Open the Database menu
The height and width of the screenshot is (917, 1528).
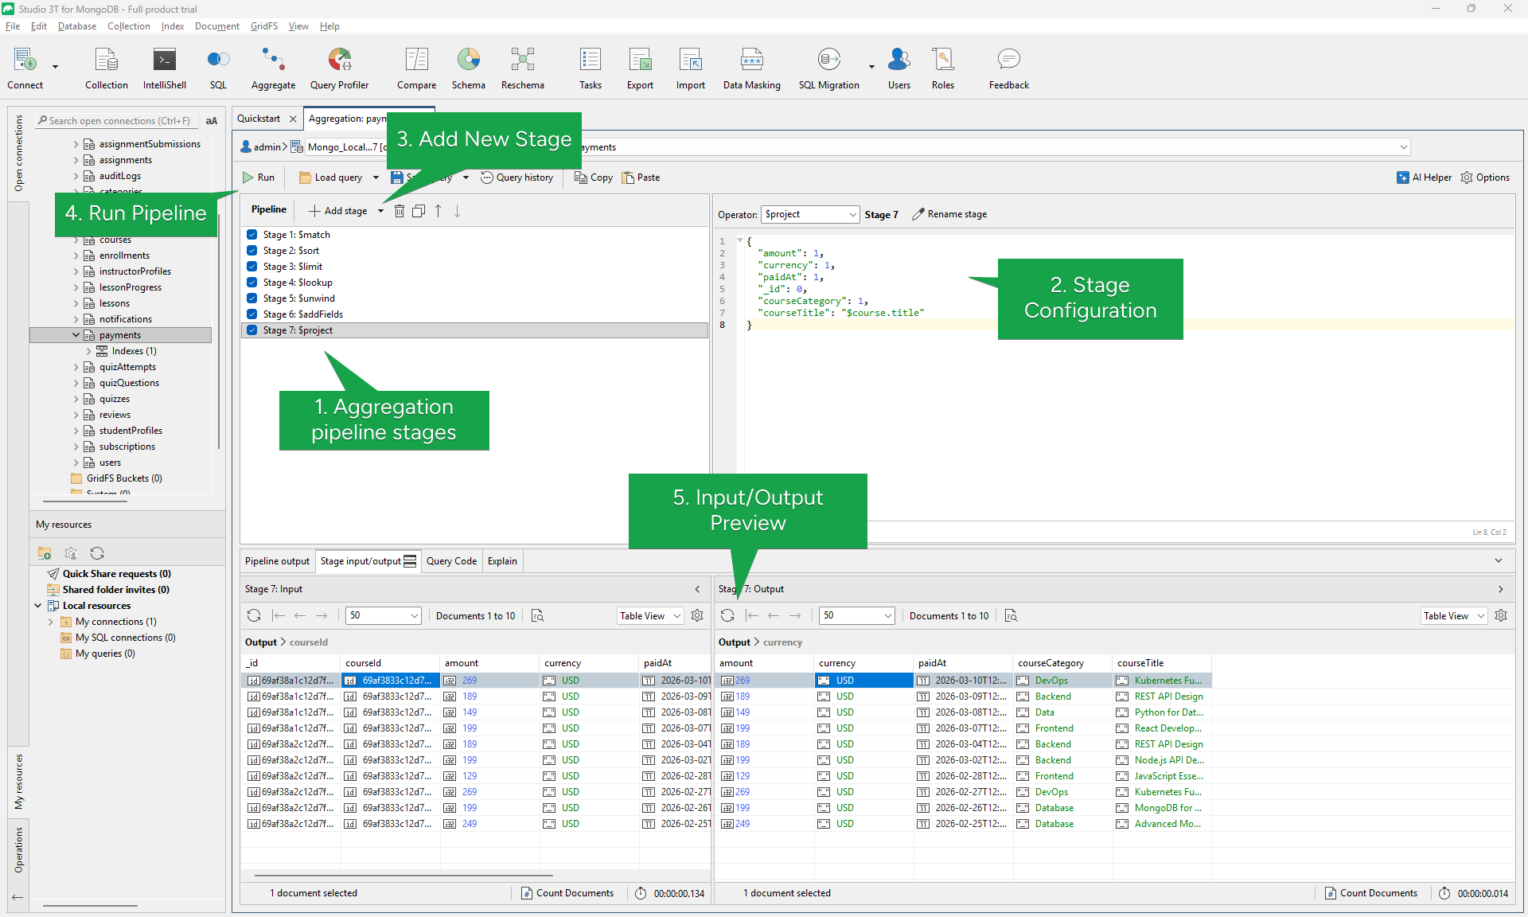[x=77, y=26]
